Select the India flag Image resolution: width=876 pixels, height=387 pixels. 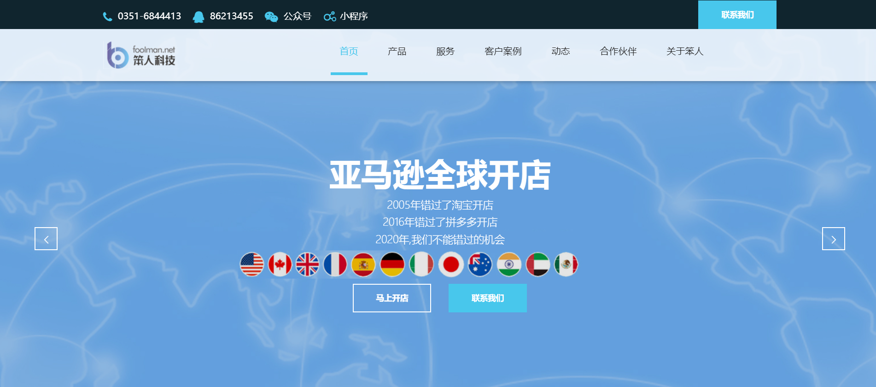click(509, 264)
